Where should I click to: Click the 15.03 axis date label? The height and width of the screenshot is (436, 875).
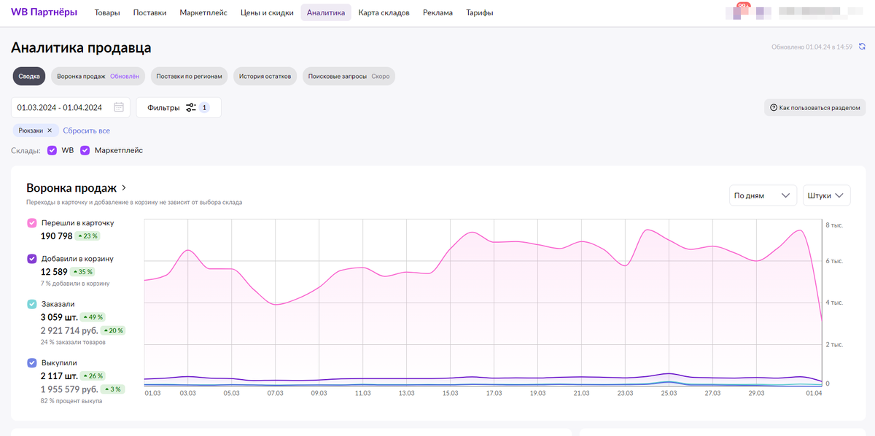(450, 393)
